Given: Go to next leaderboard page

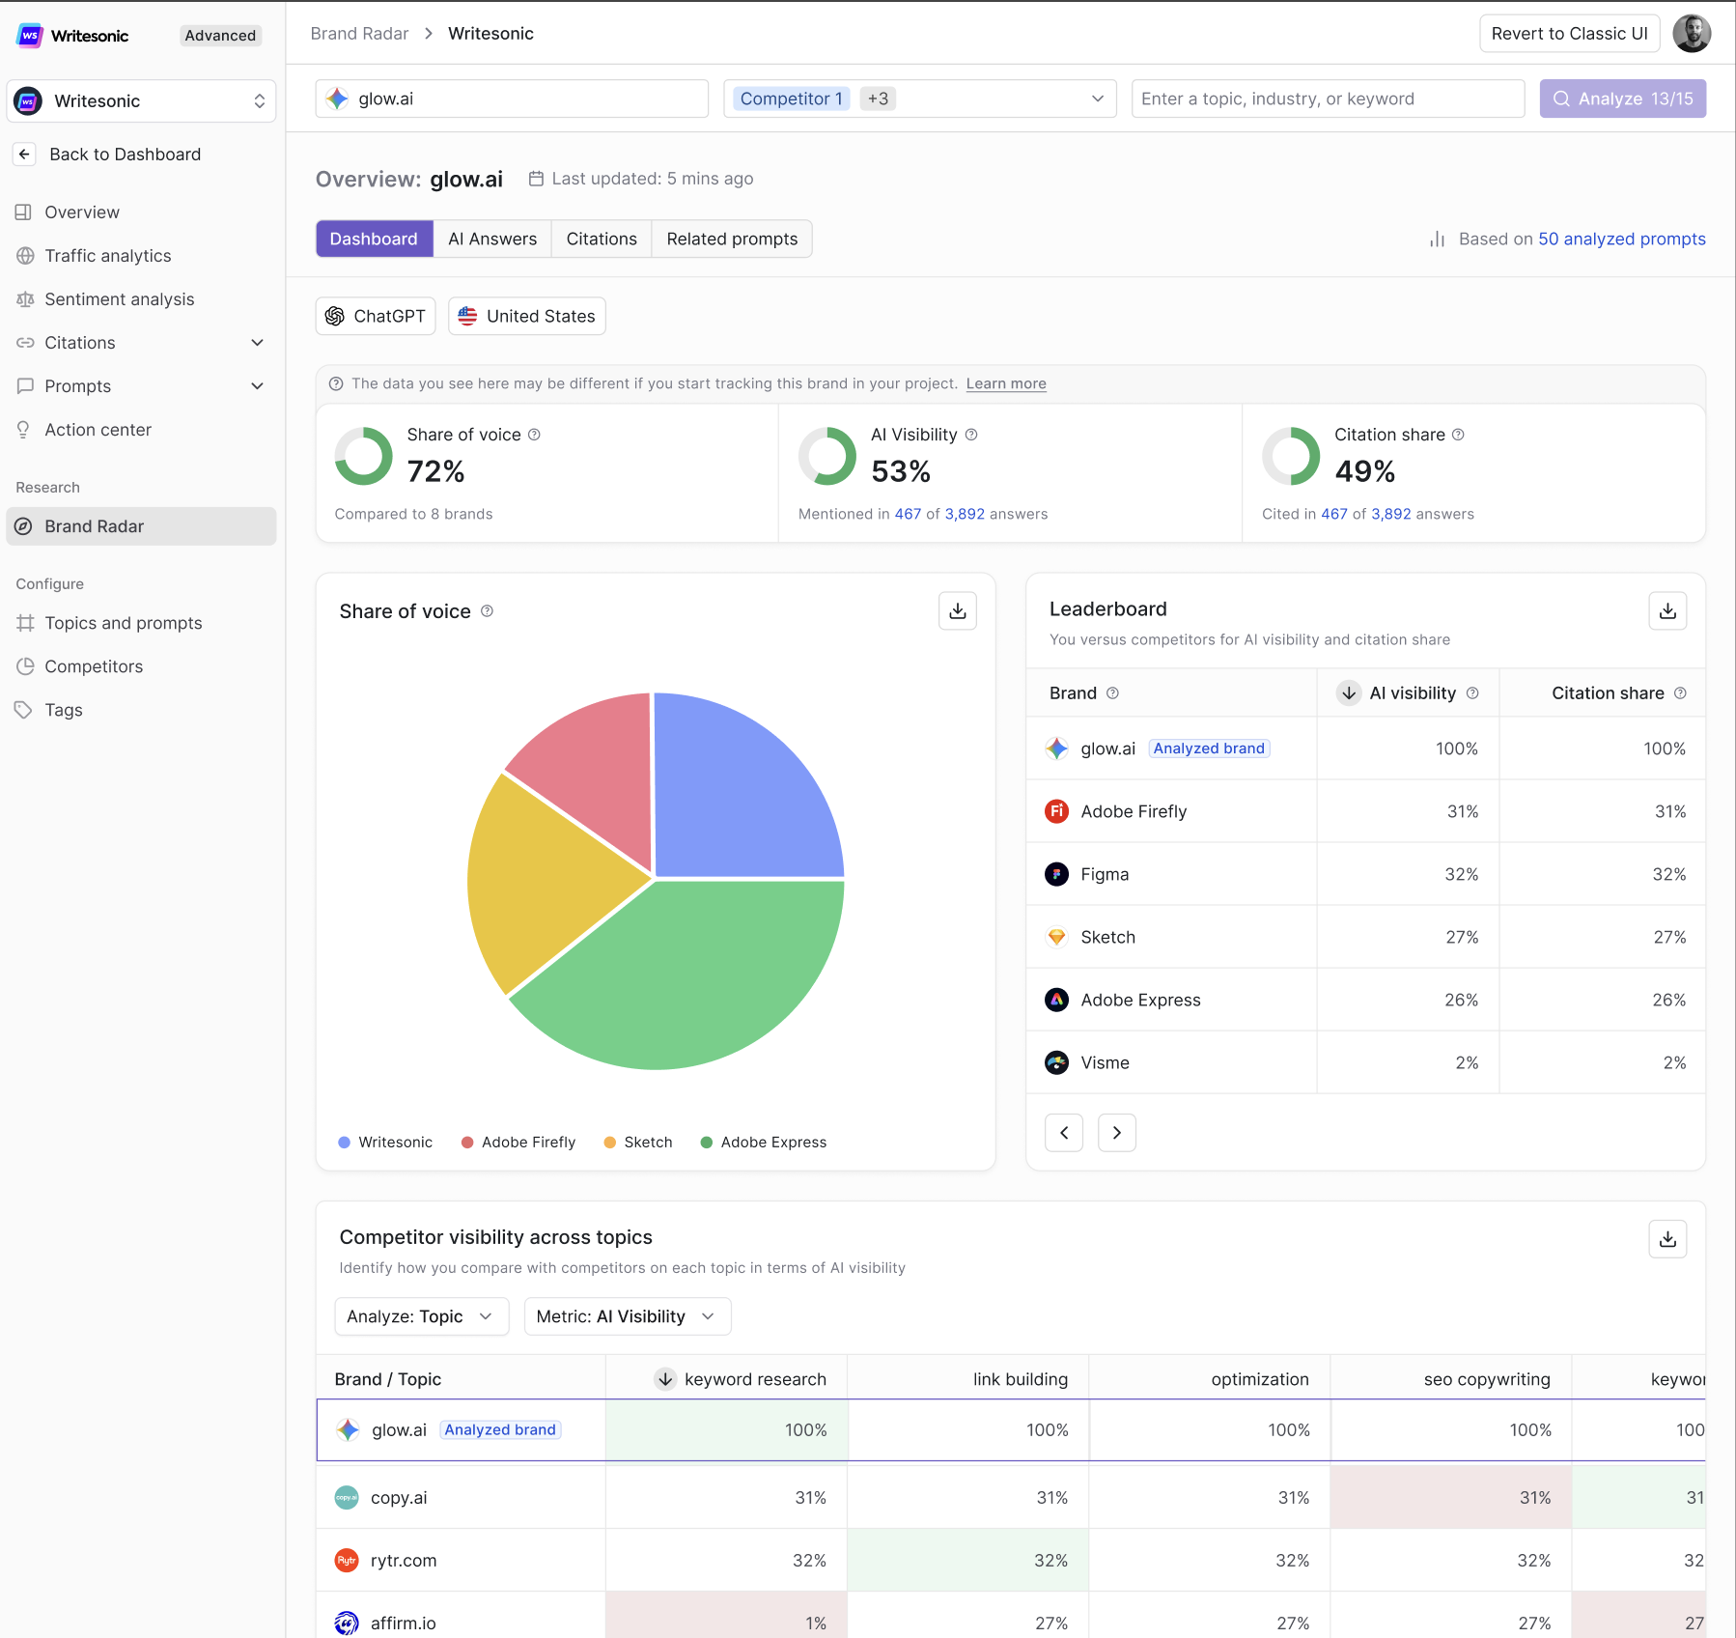Looking at the screenshot, I should 1117,1133.
